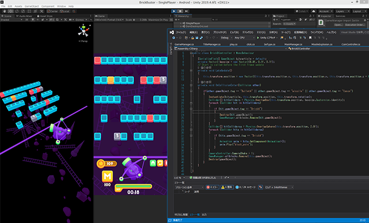
Task: Click the Visual Studio logo icon
Action: (x=172, y=32)
